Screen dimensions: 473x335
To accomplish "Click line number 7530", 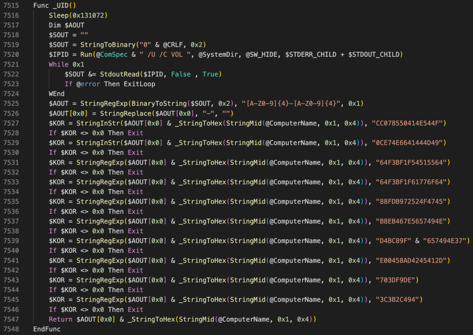I will click(x=11, y=153).
